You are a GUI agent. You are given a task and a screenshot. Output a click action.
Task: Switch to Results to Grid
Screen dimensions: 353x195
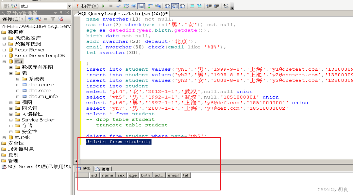point(175,6)
